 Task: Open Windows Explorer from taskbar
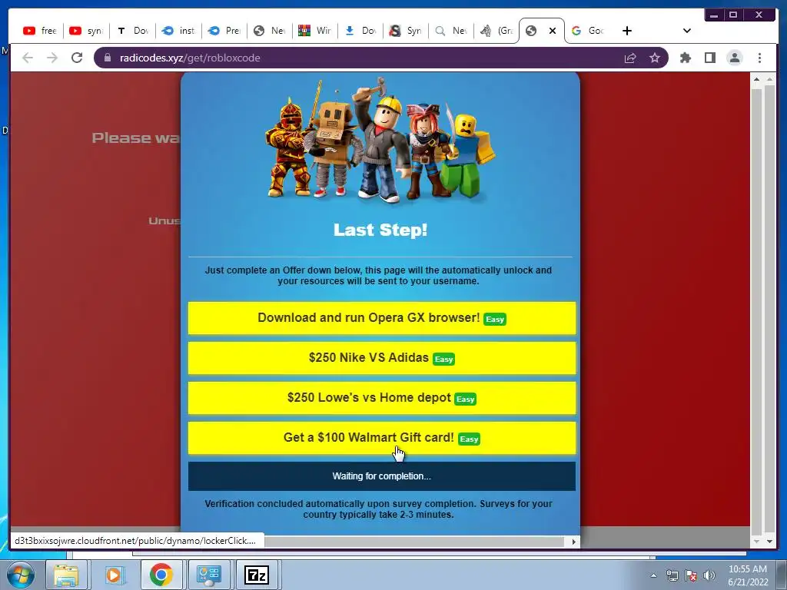[x=66, y=575]
